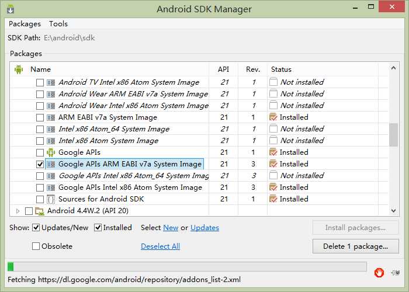The height and width of the screenshot is (292, 409).
Task: Check the Google APIs package checkbox
Action: 40,152
